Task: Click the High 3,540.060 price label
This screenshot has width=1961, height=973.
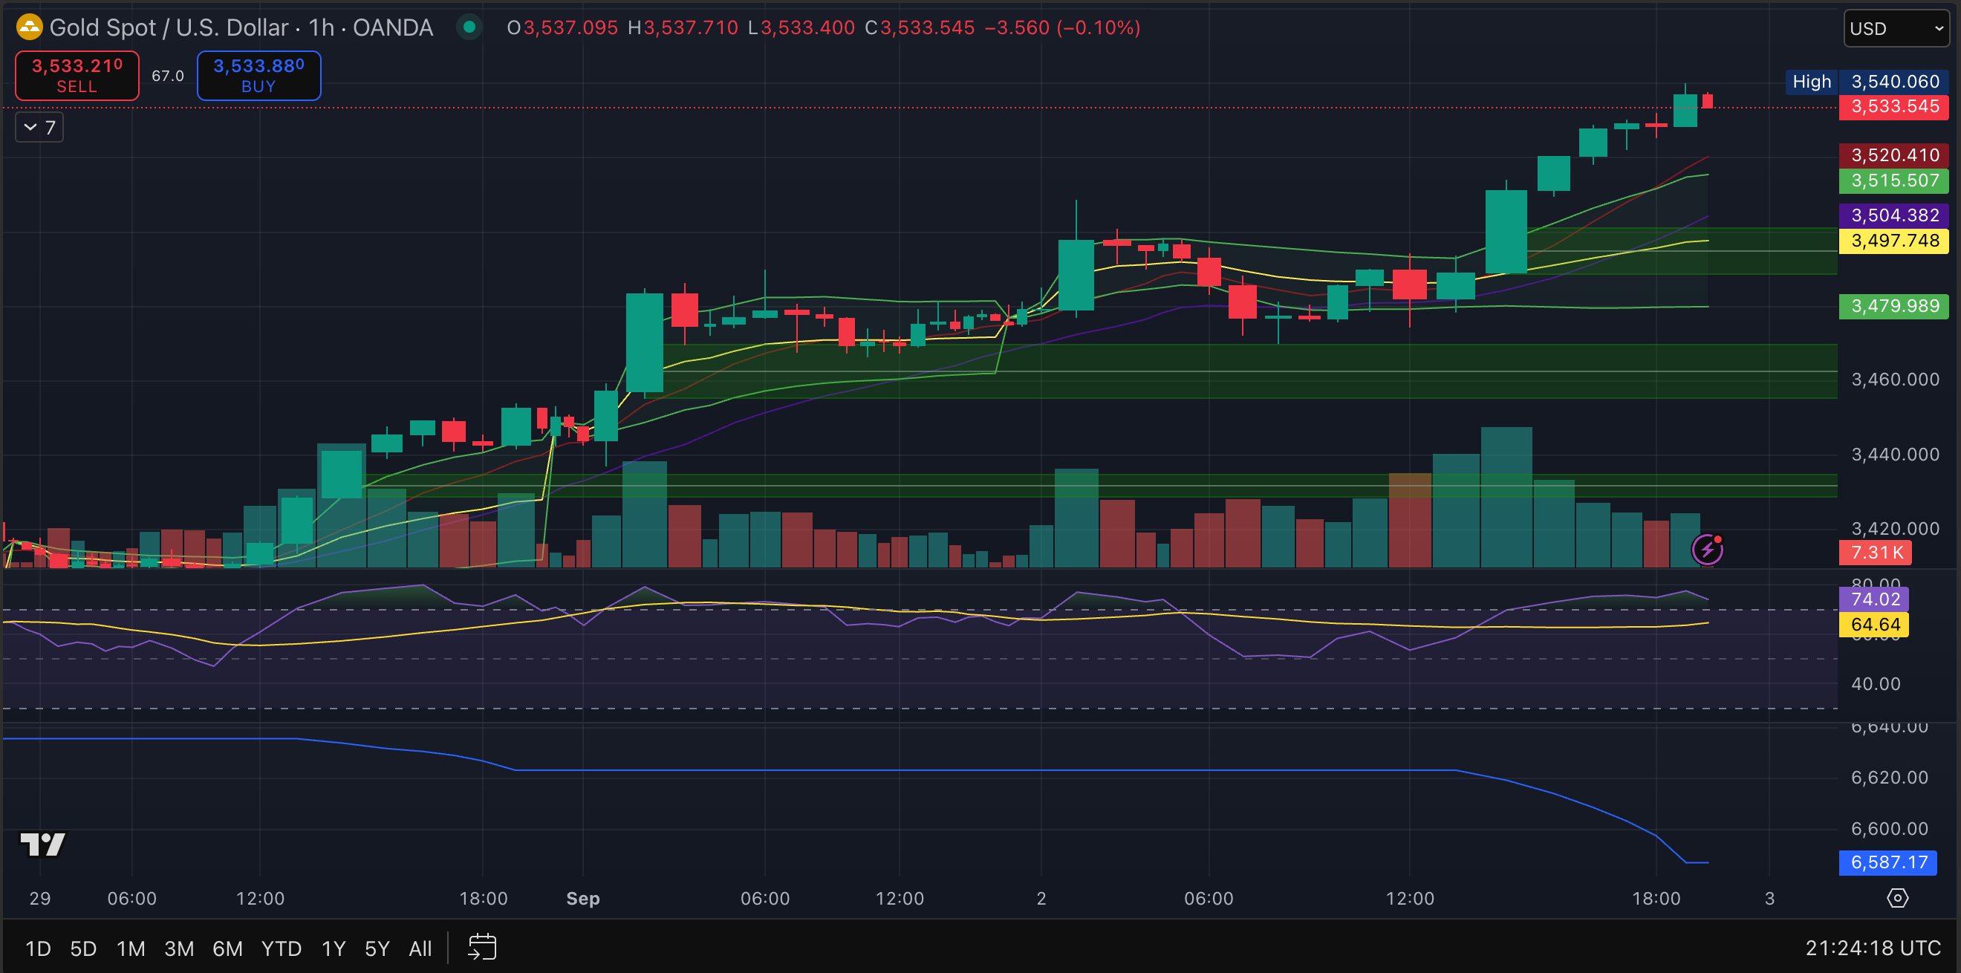Action: click(x=1866, y=82)
